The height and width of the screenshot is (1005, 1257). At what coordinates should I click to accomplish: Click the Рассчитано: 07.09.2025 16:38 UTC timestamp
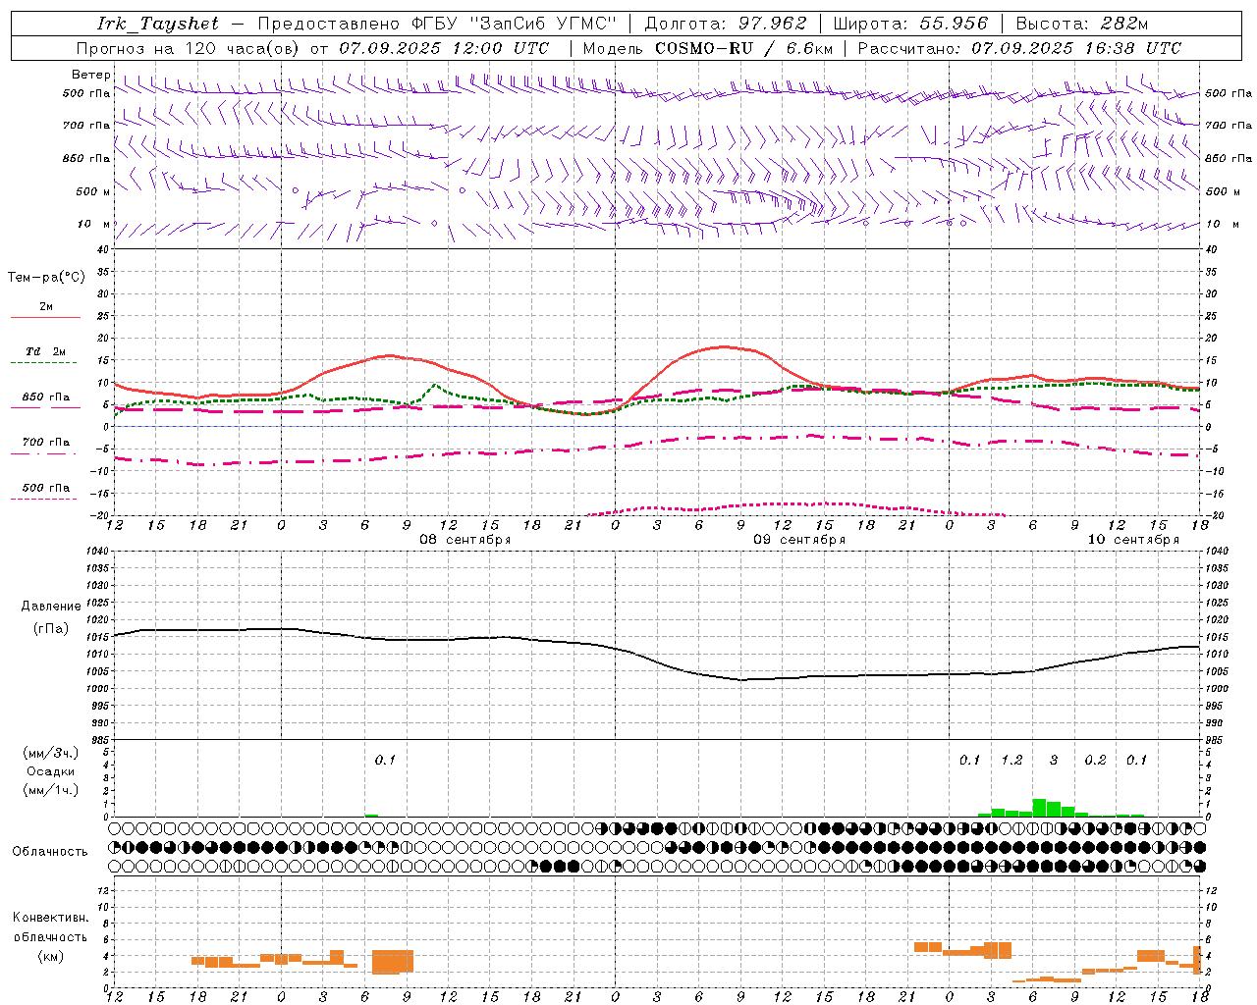click(1019, 48)
